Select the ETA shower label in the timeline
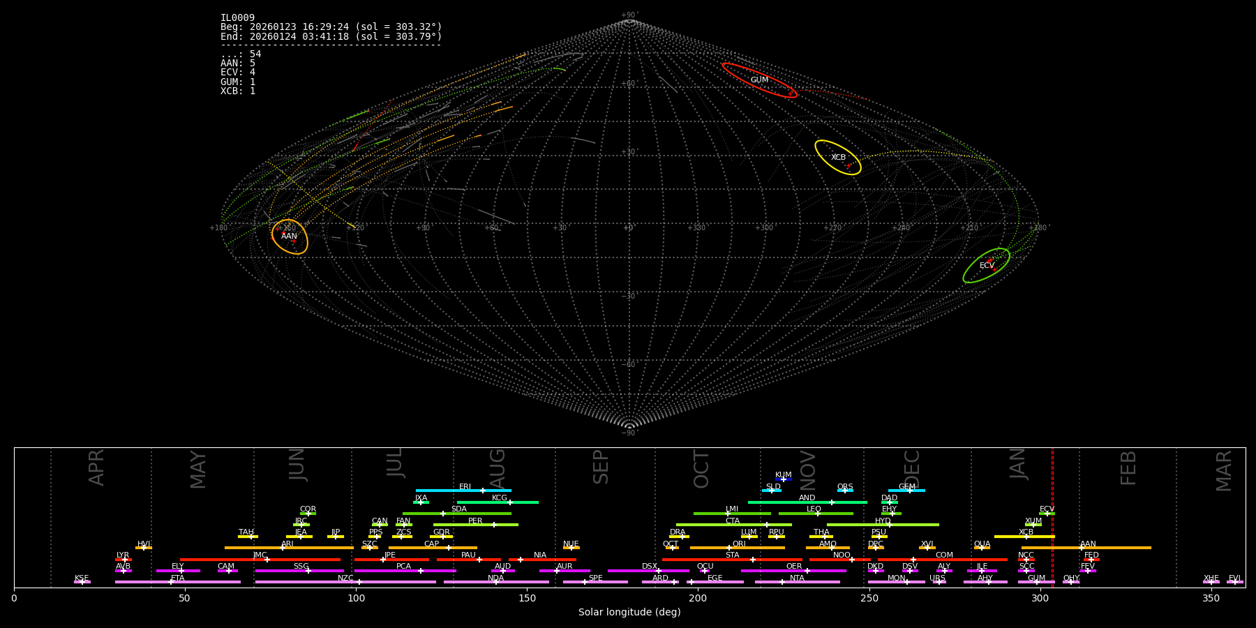1256x628 pixels. pyautogui.click(x=178, y=578)
